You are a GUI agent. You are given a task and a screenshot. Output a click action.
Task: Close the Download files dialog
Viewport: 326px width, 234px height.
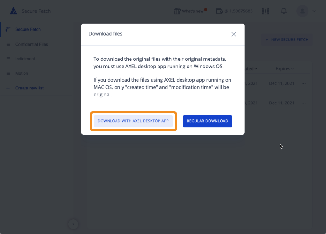point(234,34)
